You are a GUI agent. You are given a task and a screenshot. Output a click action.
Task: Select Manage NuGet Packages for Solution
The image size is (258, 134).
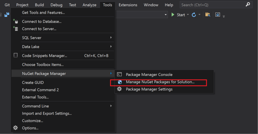tap(160, 82)
